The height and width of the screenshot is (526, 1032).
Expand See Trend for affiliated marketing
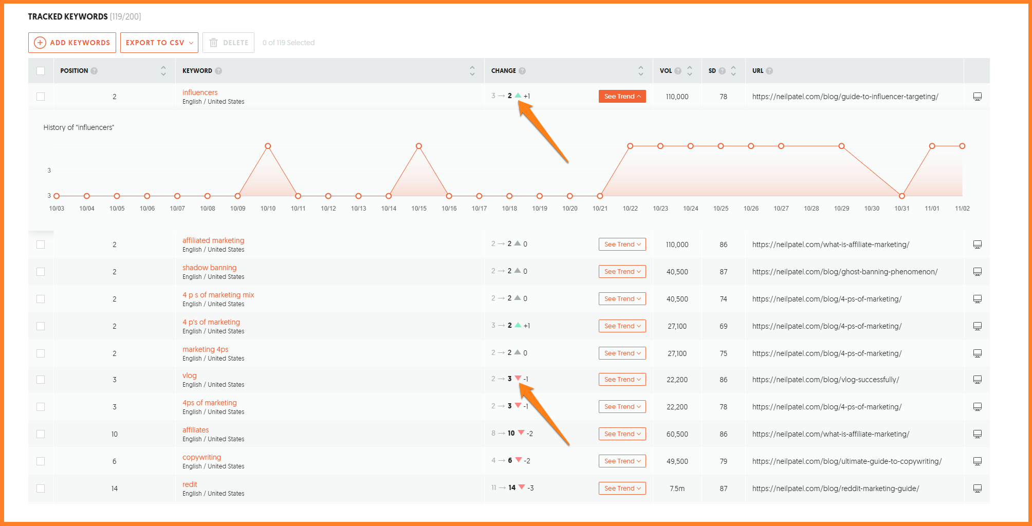tap(622, 245)
